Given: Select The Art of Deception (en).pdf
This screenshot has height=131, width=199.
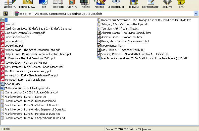Looking at the screenshot, I should pyautogui.click(x=32, y=50).
